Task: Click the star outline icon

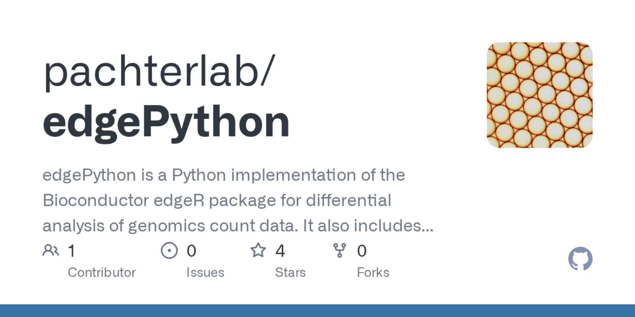Action: click(x=258, y=250)
